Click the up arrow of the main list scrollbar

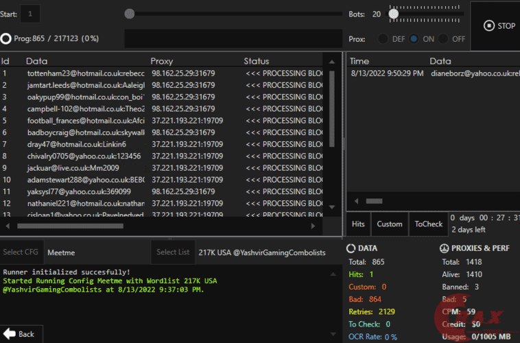tap(333, 61)
